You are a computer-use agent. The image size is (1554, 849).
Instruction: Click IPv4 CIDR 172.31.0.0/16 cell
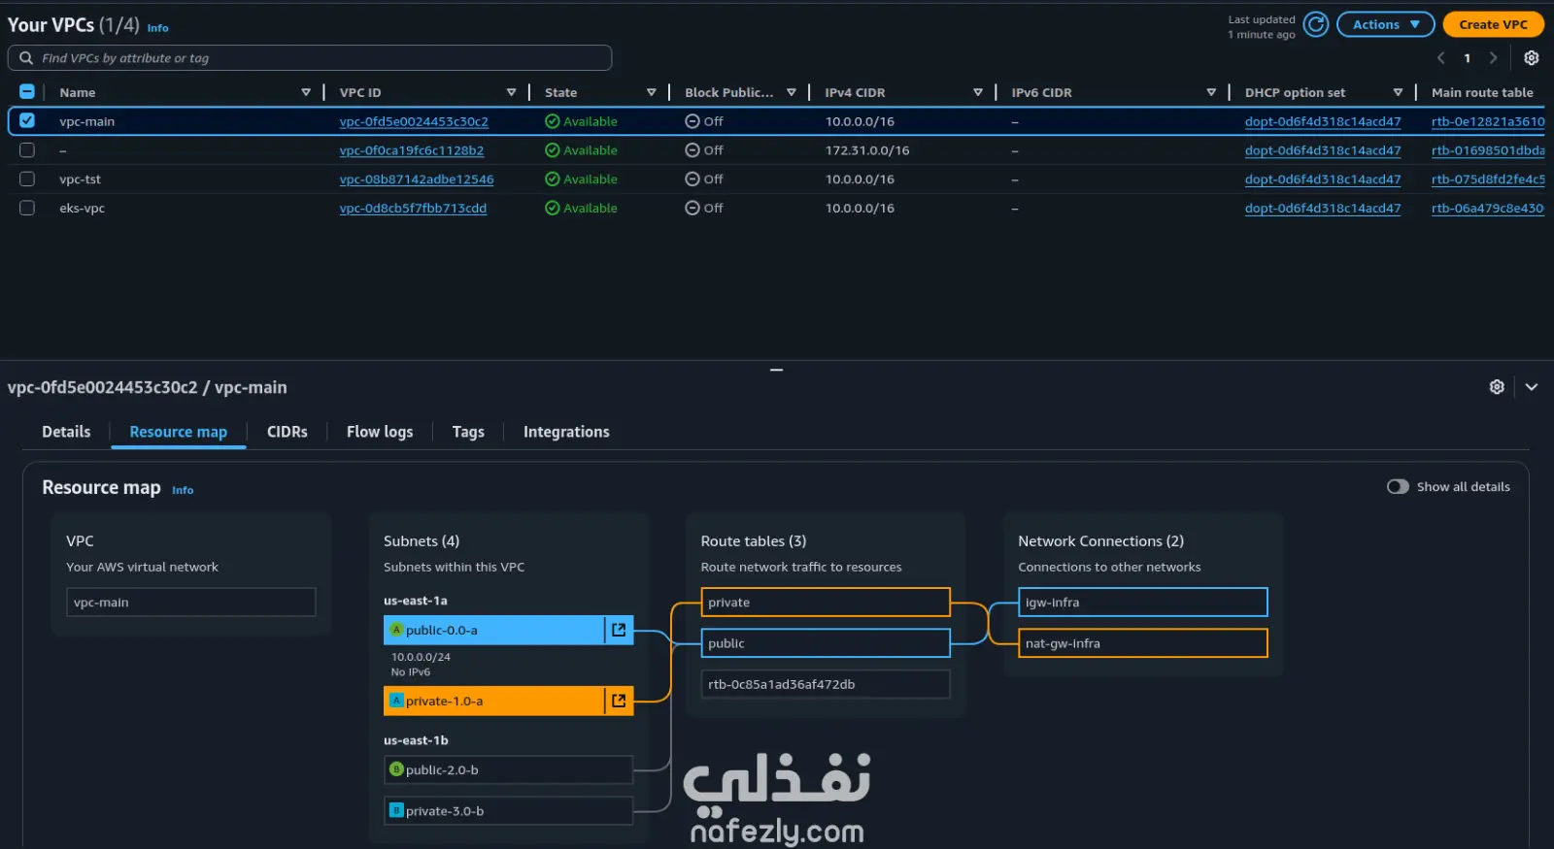tap(867, 150)
